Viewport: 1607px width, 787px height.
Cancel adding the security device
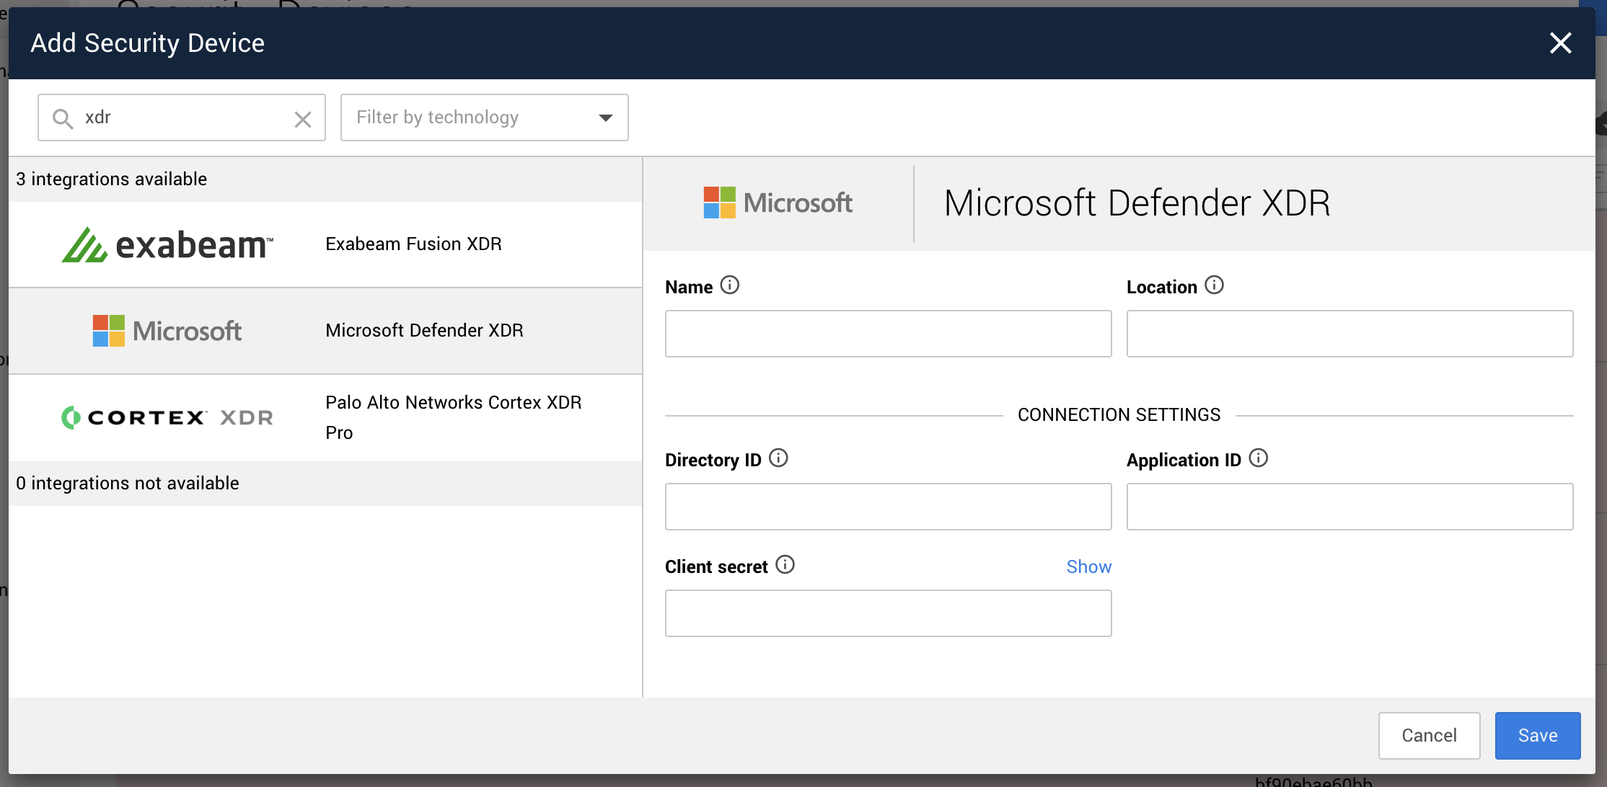tap(1430, 736)
